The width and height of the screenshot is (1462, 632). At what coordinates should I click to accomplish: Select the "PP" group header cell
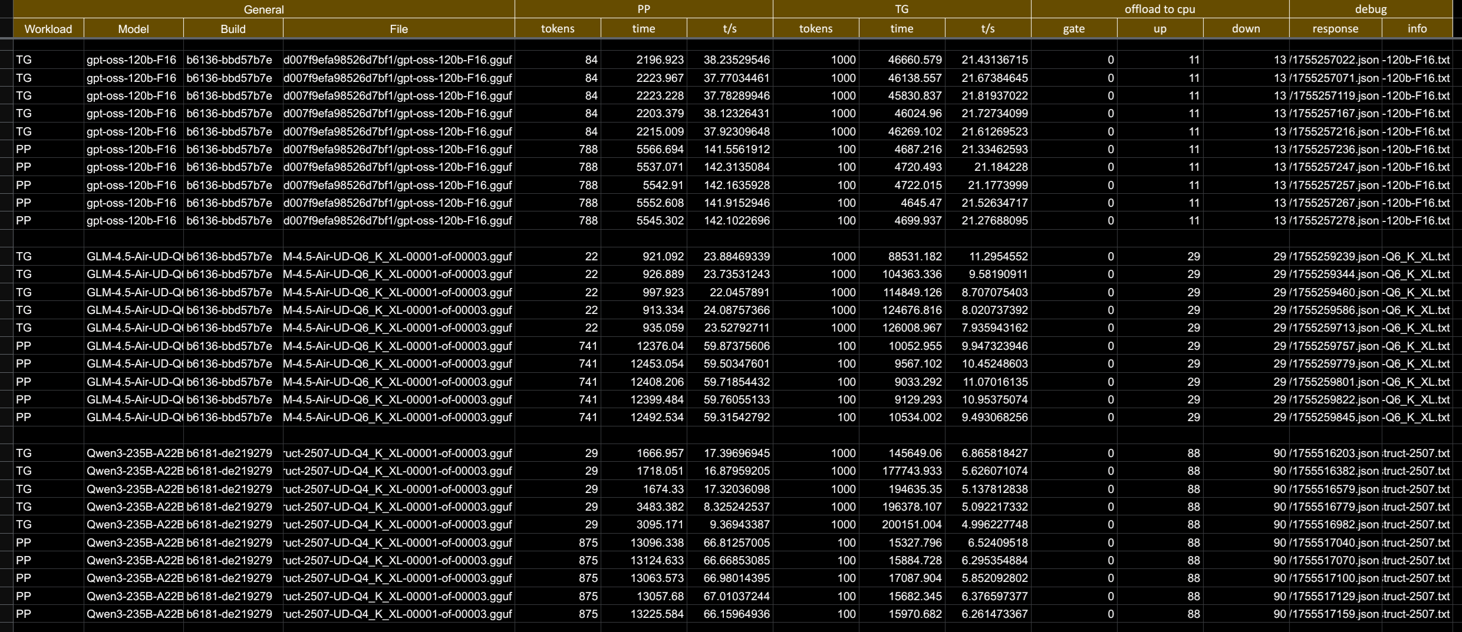[644, 9]
